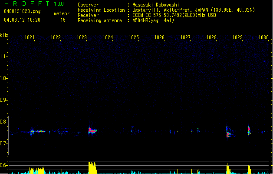Click the 1027 time axis label
273x174 pixels.
(186, 37)
